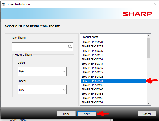Screen dimensions: 159x121
Task: Close the Driver Installation window
Action: [x=155, y=4]
